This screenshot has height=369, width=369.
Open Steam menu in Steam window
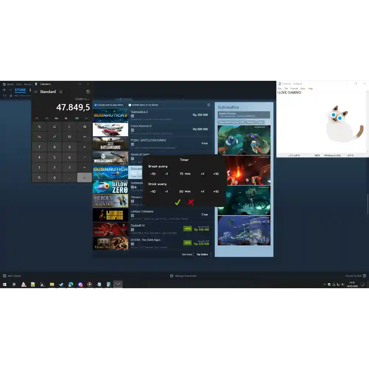(x=10, y=84)
